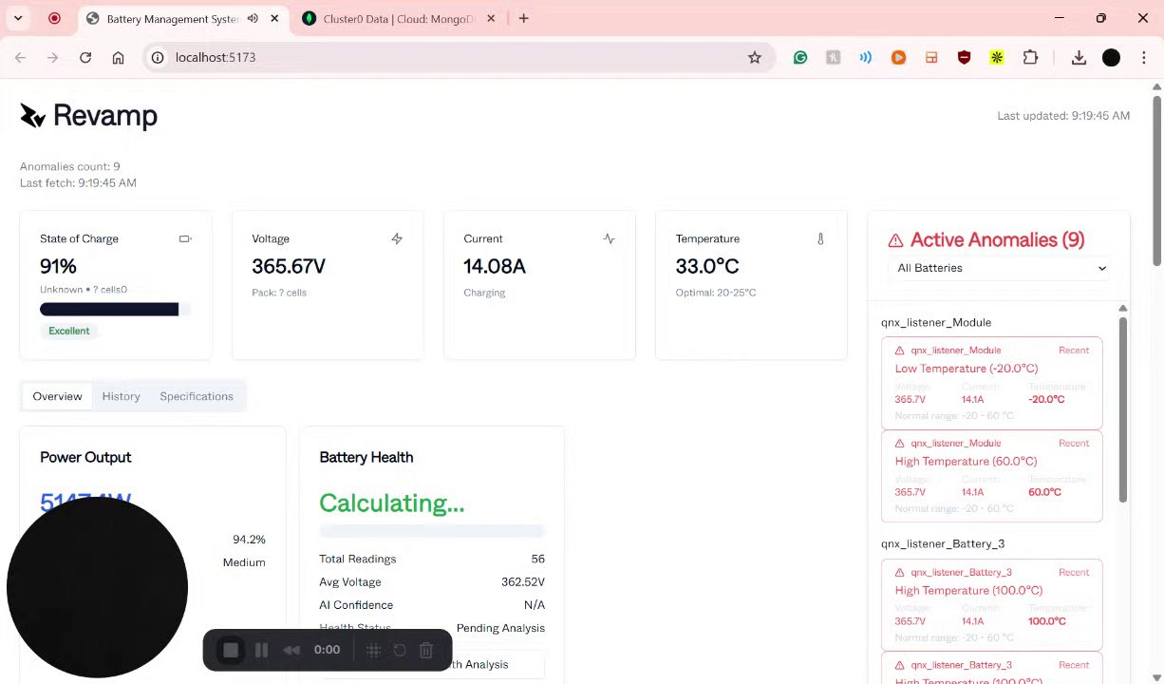Click the 91% state of charge value
1164x684 pixels.
pos(58,267)
